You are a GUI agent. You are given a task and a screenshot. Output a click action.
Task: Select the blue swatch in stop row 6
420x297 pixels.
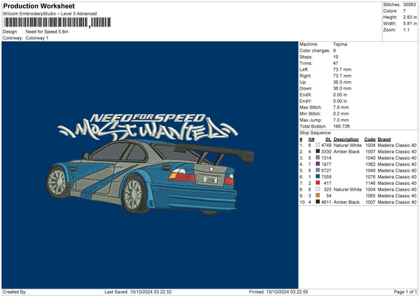coord(318,177)
